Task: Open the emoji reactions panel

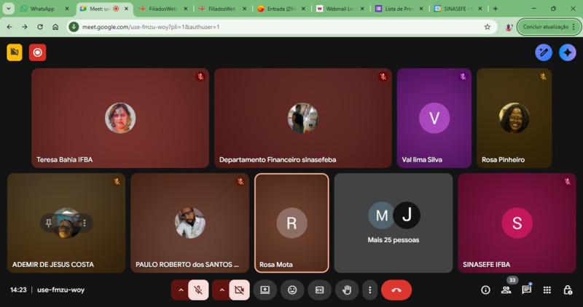Action: tap(292, 290)
